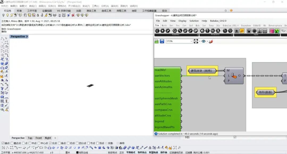Viewport: 287px width, 154px height.
Task: Expand the Input panel in Grasshopper ribbon
Action: [x=279, y=35]
